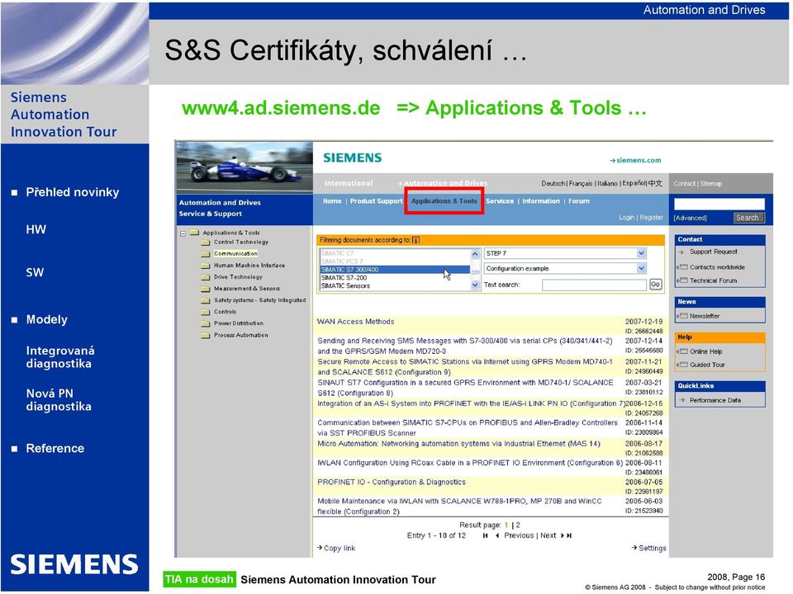Viewport: 793px width, 594px height.
Task: Open PROFINET IO Configuration & Diagnostics document
Action: pyautogui.click(x=392, y=482)
